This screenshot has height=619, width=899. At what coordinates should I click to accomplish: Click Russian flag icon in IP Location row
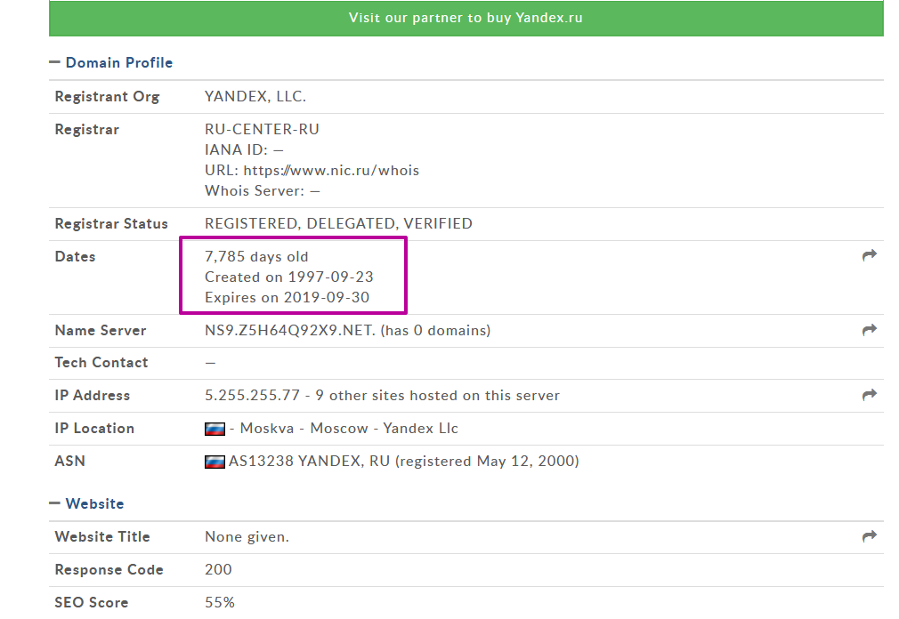click(x=215, y=429)
